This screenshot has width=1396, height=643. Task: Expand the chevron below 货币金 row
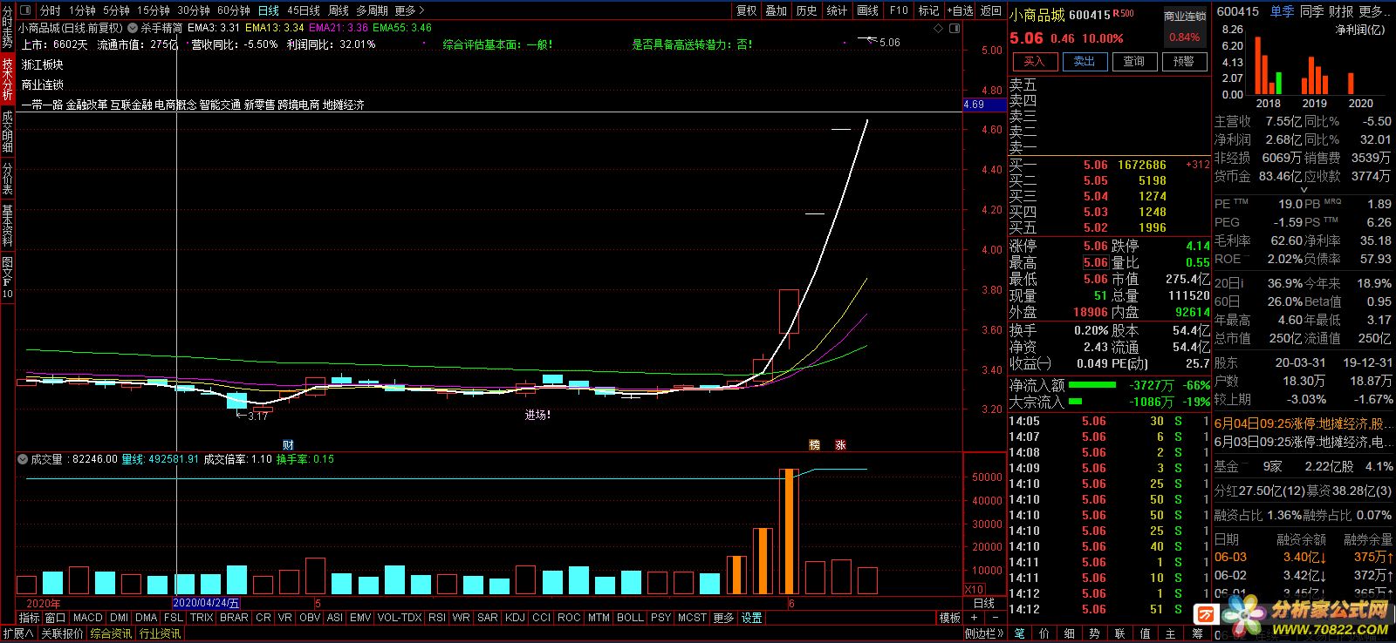coord(1304,189)
